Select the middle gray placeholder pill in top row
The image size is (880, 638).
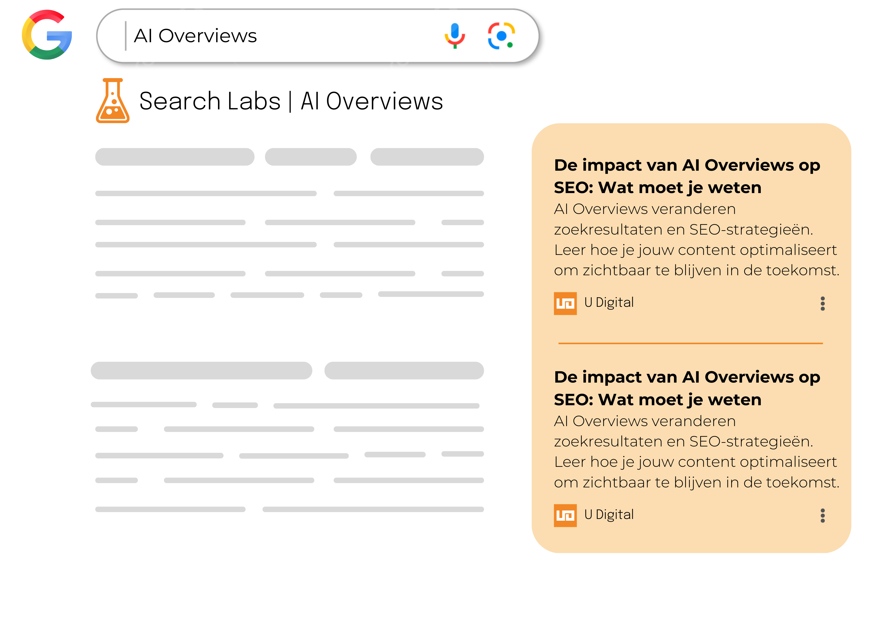[310, 157]
